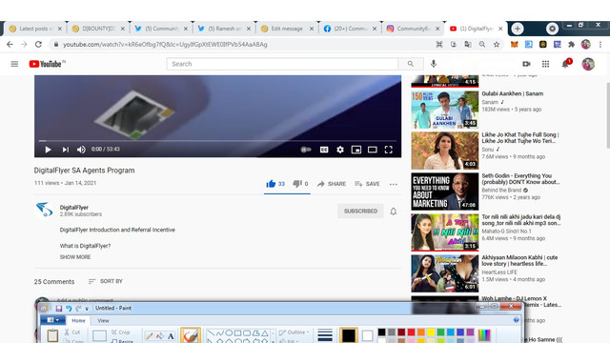Open Likhe Jo Khat Tujhe thumbnail

[x=445, y=151]
